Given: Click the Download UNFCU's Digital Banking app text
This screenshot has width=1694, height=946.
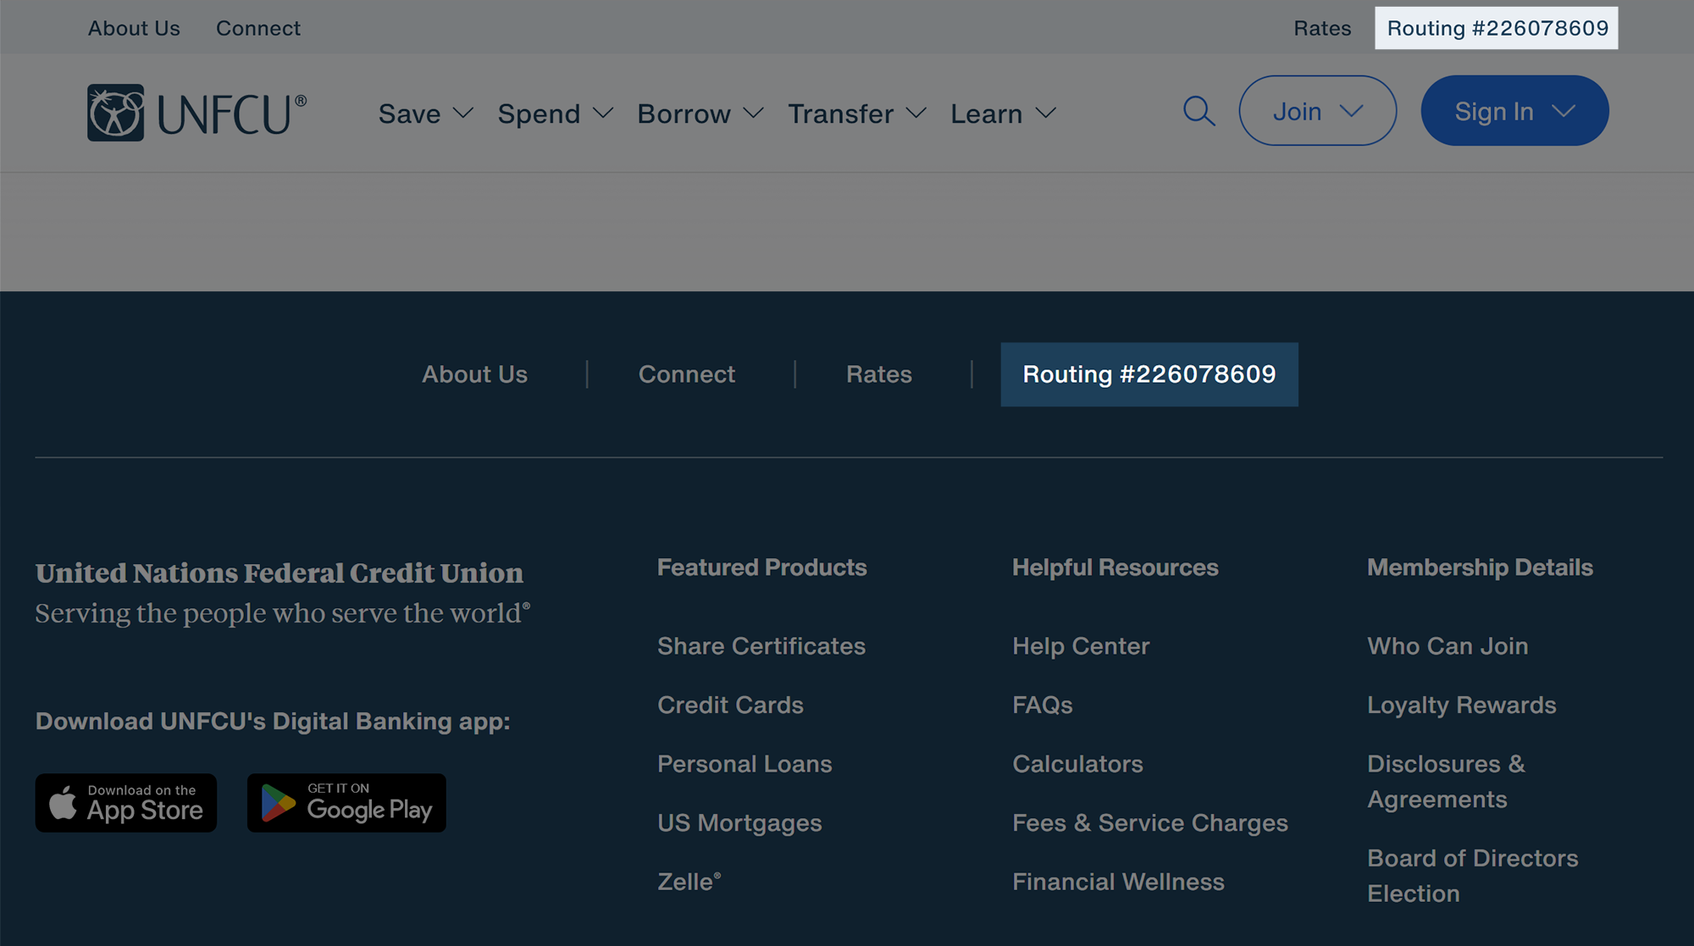Looking at the screenshot, I should (x=273, y=722).
